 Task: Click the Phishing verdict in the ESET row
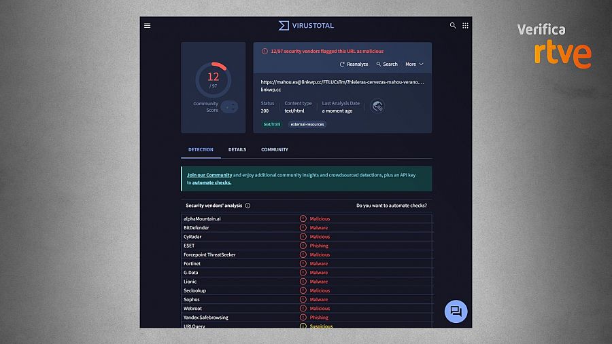(x=319, y=246)
